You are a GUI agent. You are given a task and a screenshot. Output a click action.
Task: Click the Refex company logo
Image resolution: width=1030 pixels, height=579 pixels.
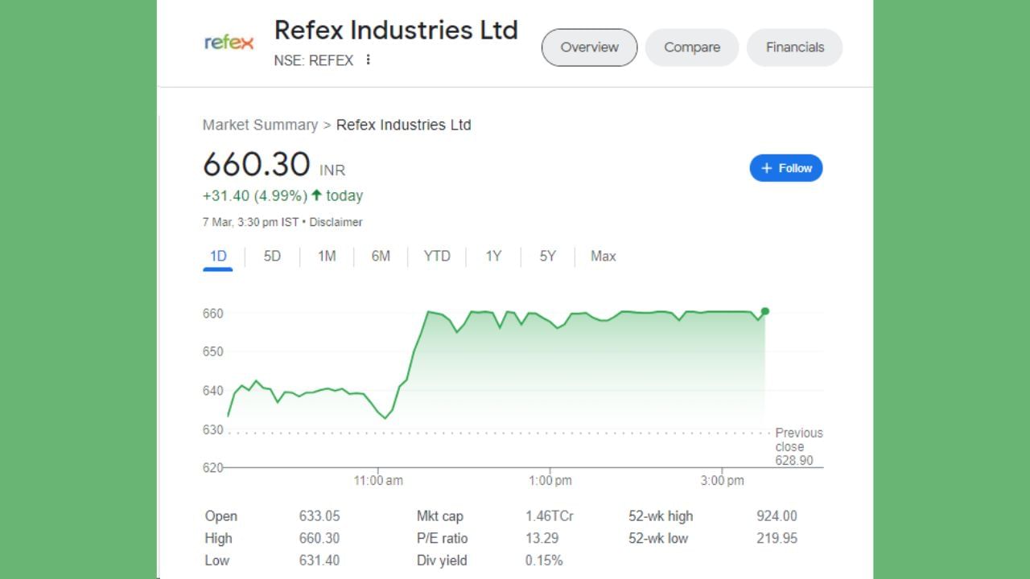pos(229,43)
